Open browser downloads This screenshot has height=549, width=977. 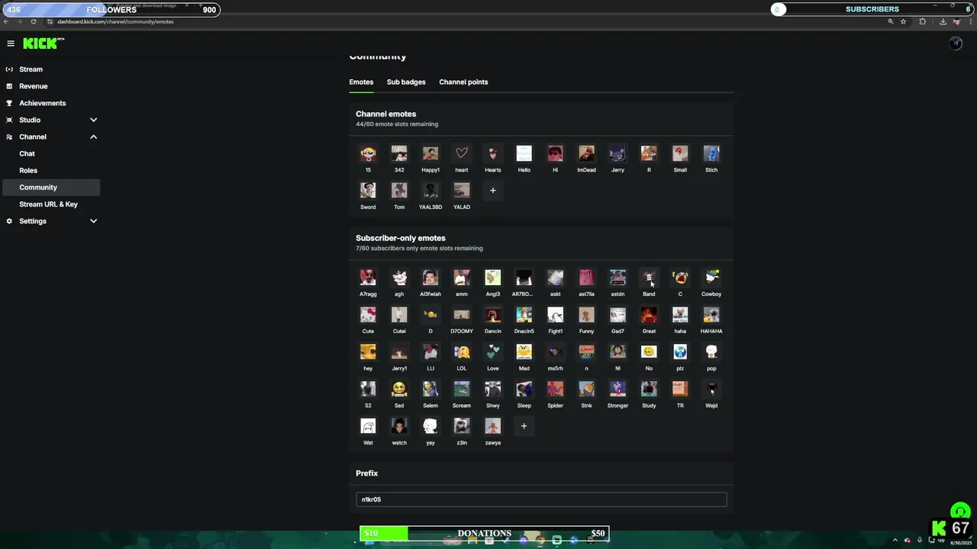tap(943, 21)
